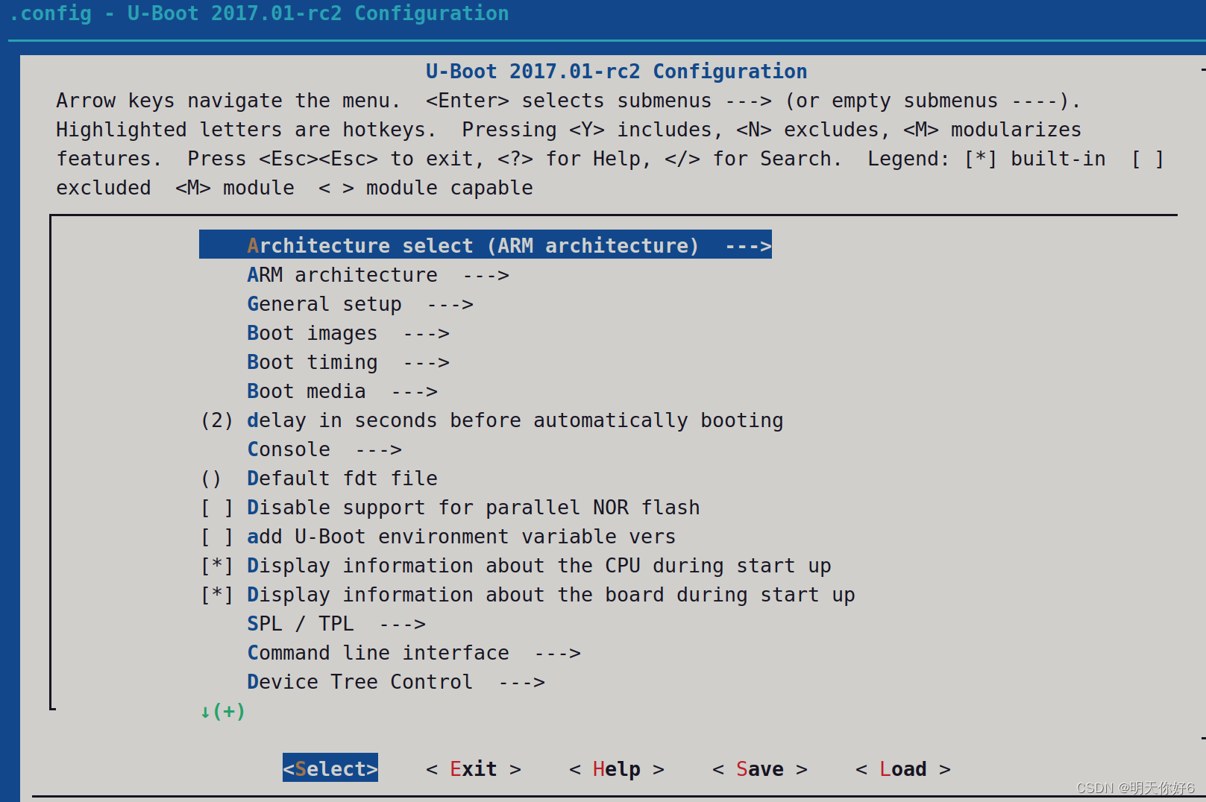The height and width of the screenshot is (802, 1206).
Task: Click the arrow after Boot media
Action: (415, 391)
